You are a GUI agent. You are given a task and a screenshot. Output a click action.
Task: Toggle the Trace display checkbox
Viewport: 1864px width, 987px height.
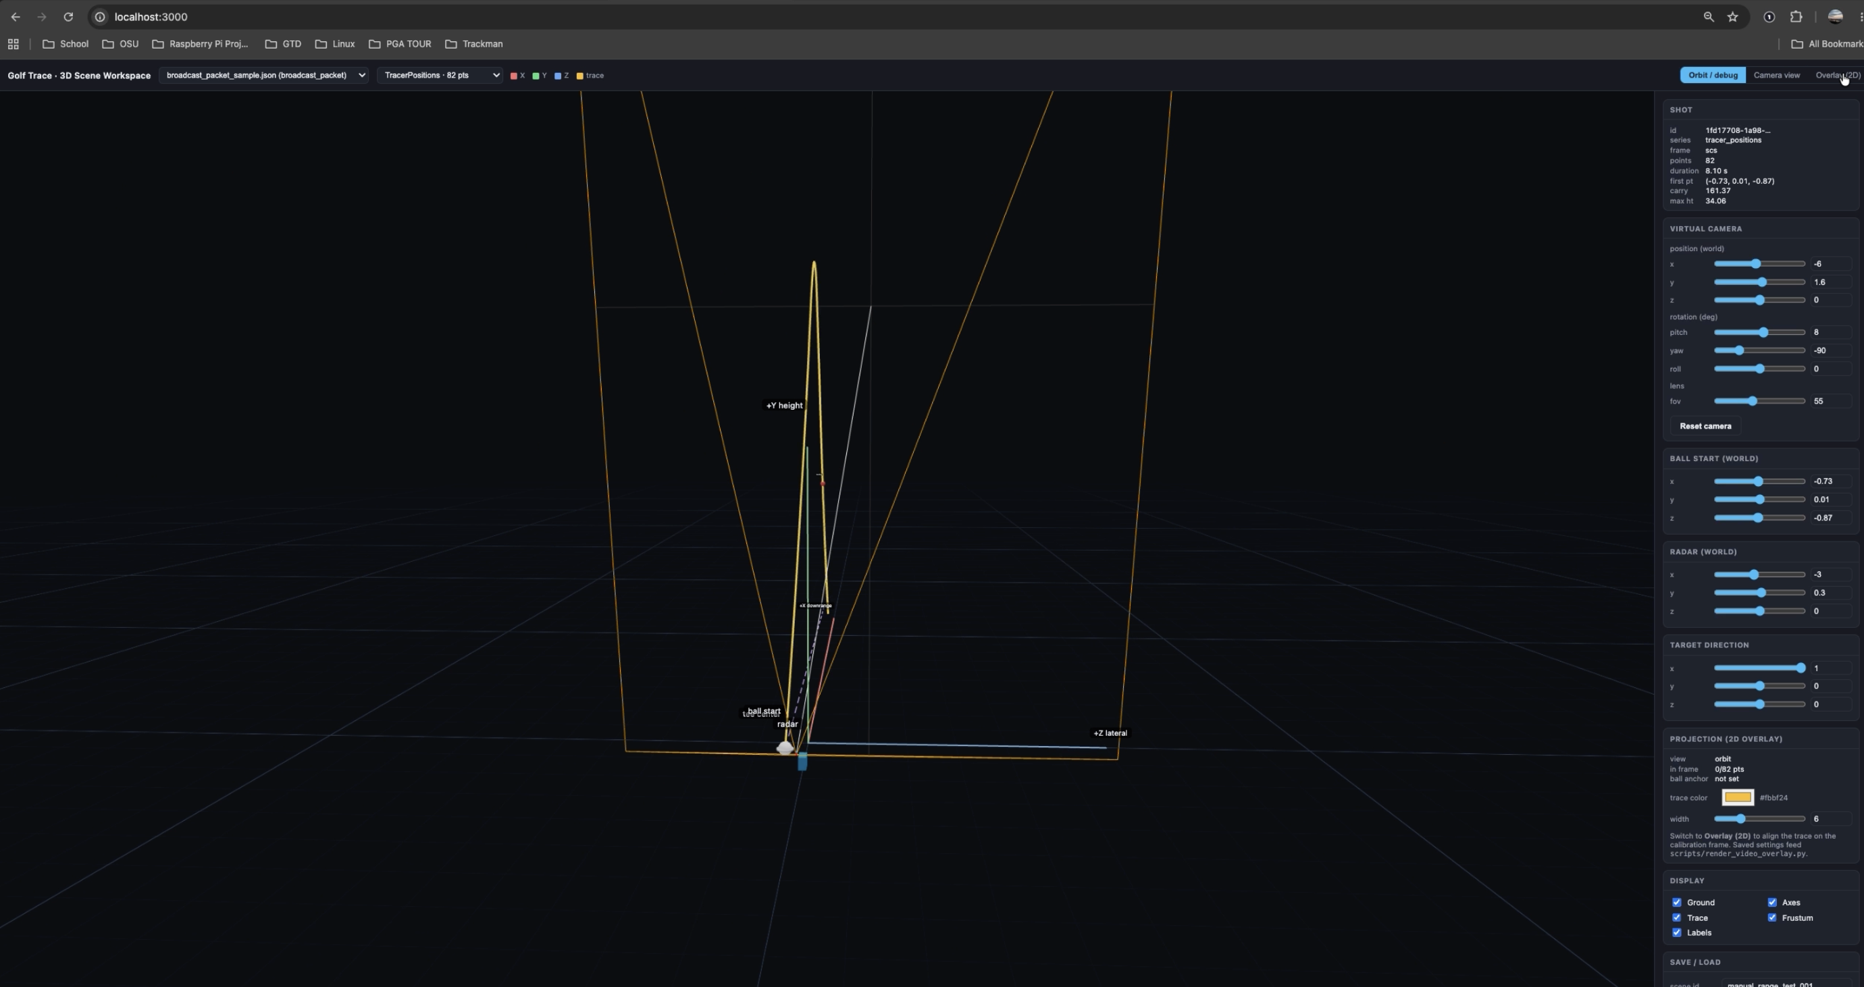[1676, 917]
